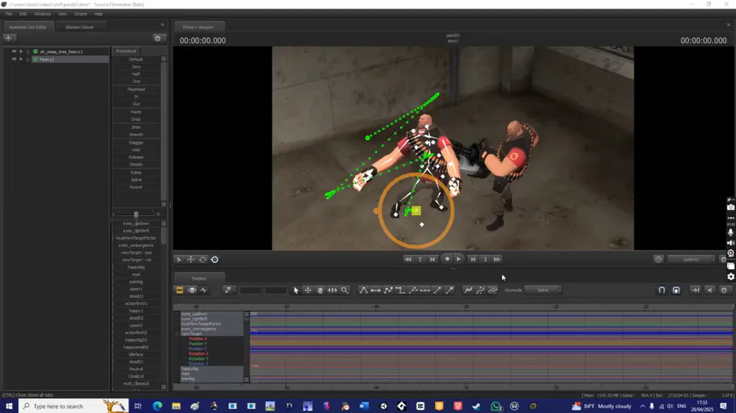This screenshot has height=413, width=736.
Task: Open the timeline settings gear
Action: [x=725, y=290]
